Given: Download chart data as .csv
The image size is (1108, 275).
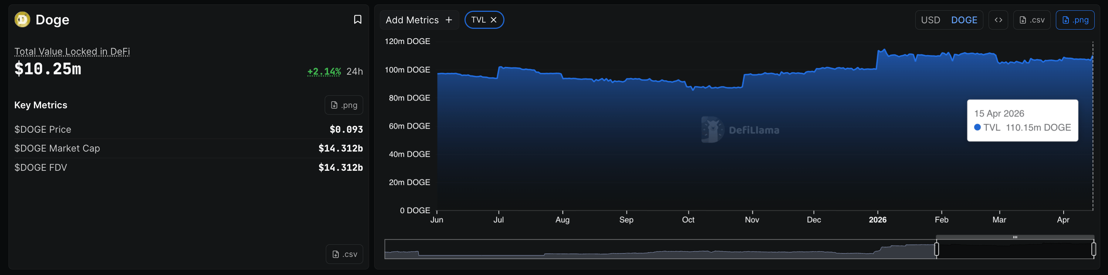Looking at the screenshot, I should tap(1031, 20).
